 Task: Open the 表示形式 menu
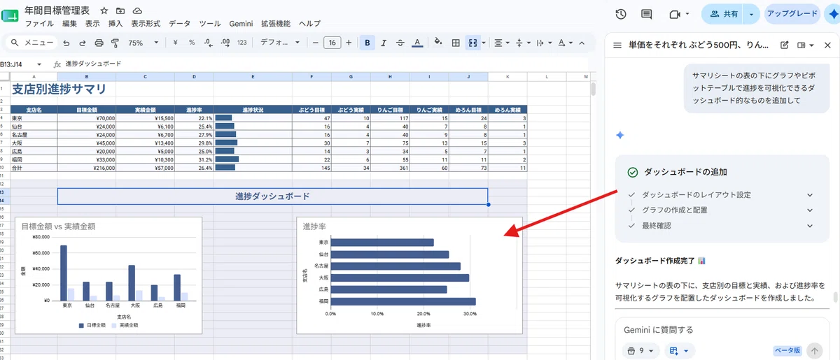point(146,24)
